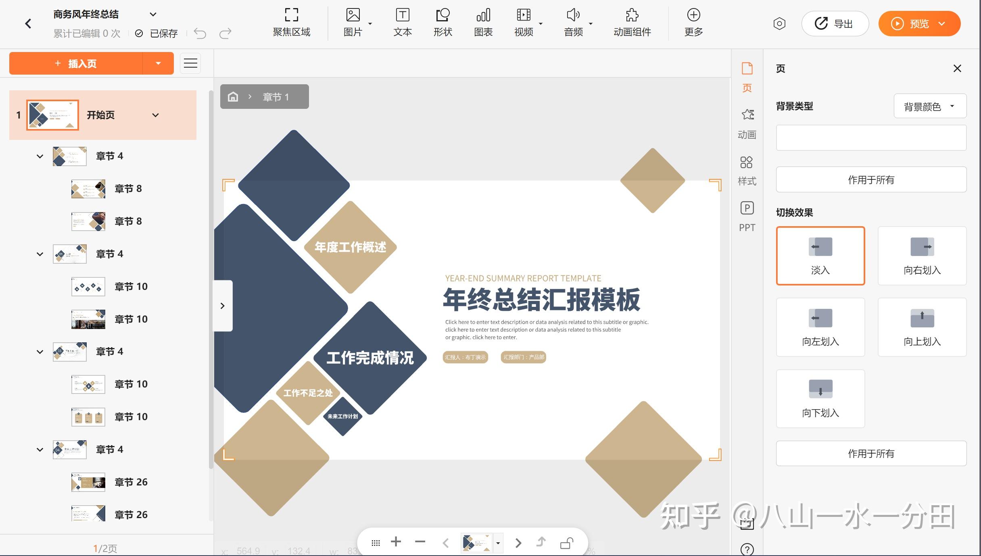This screenshot has height=556, width=981.
Task: Click the curved up-arrow icon
Action: [x=541, y=541]
